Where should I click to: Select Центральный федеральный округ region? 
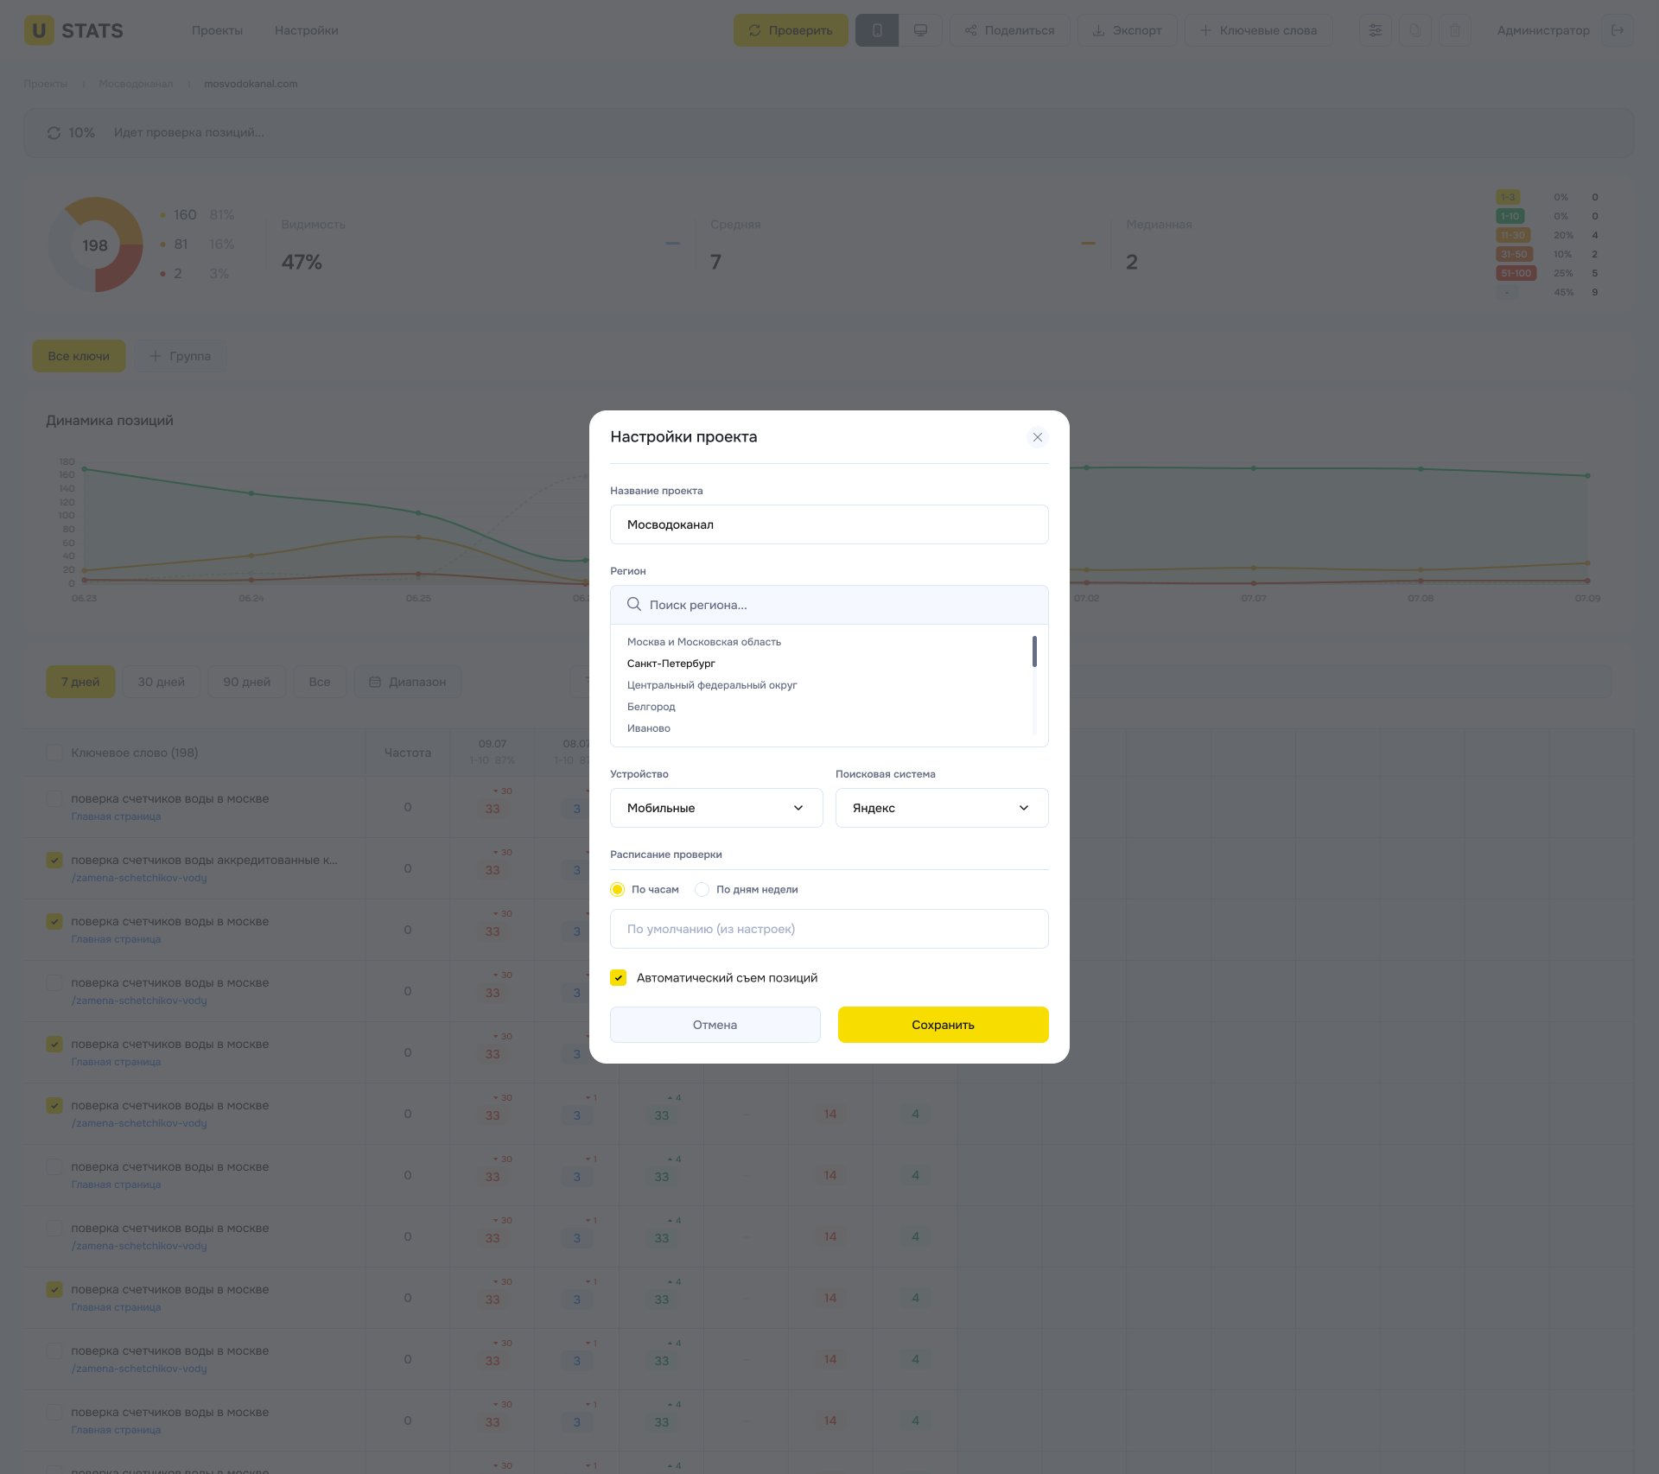711,685
